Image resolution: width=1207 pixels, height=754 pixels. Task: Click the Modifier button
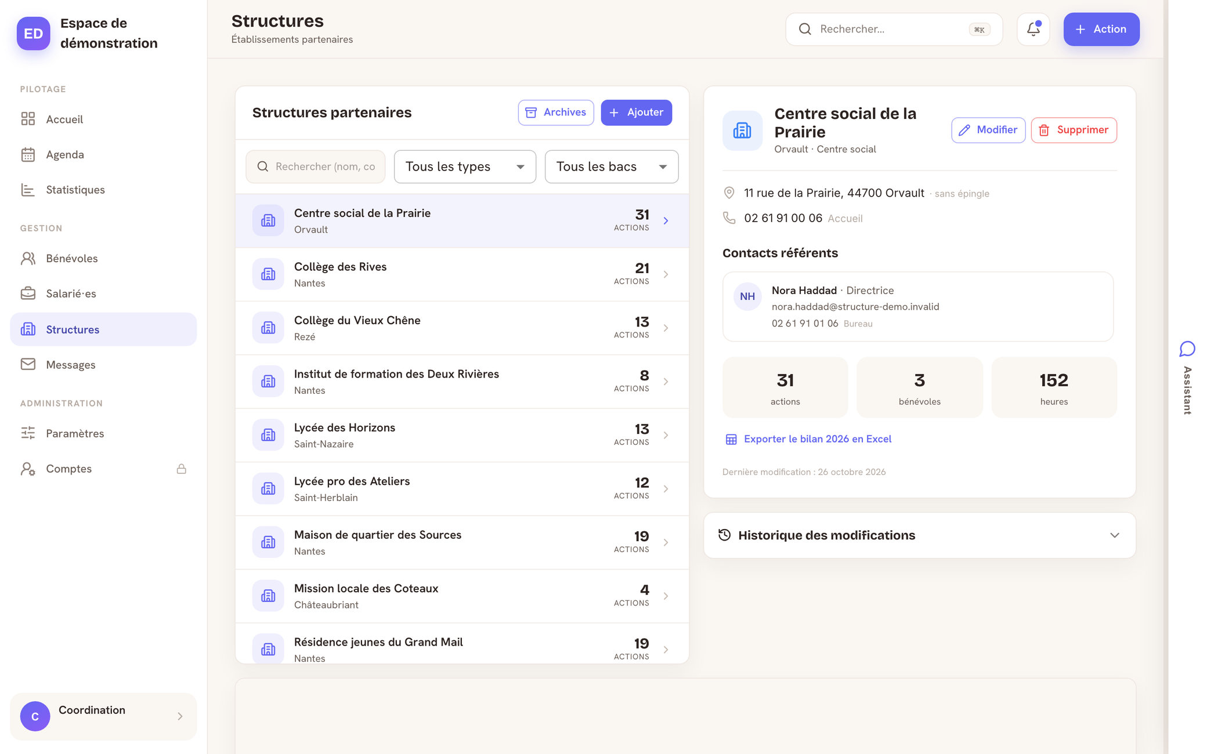988,130
